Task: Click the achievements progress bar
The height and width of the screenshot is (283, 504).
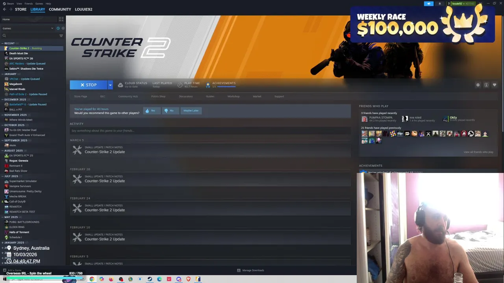Action: point(226,86)
